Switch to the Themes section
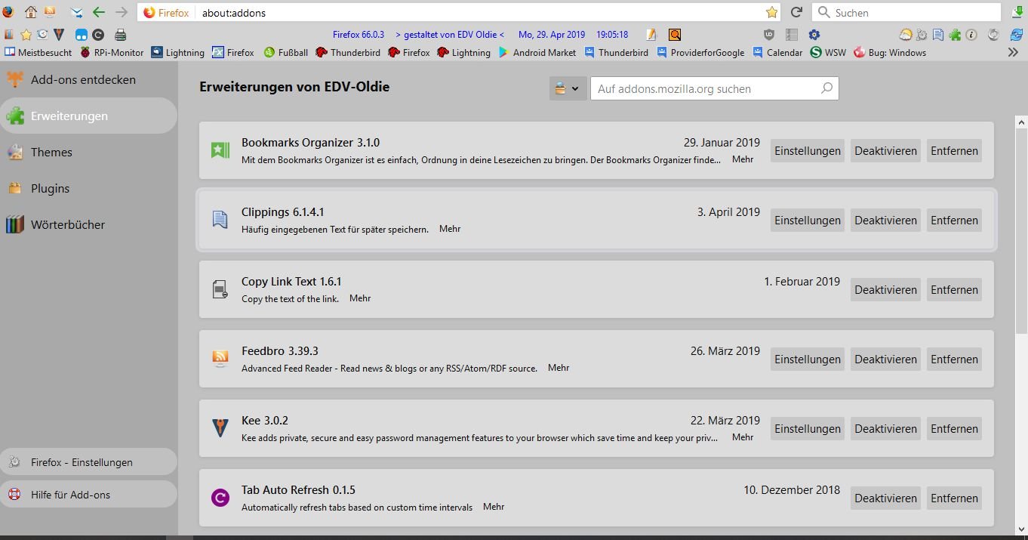1028x540 pixels. 51,153
